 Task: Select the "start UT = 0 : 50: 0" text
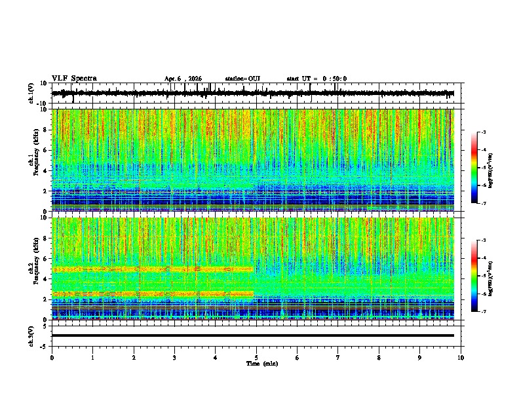click(x=317, y=79)
